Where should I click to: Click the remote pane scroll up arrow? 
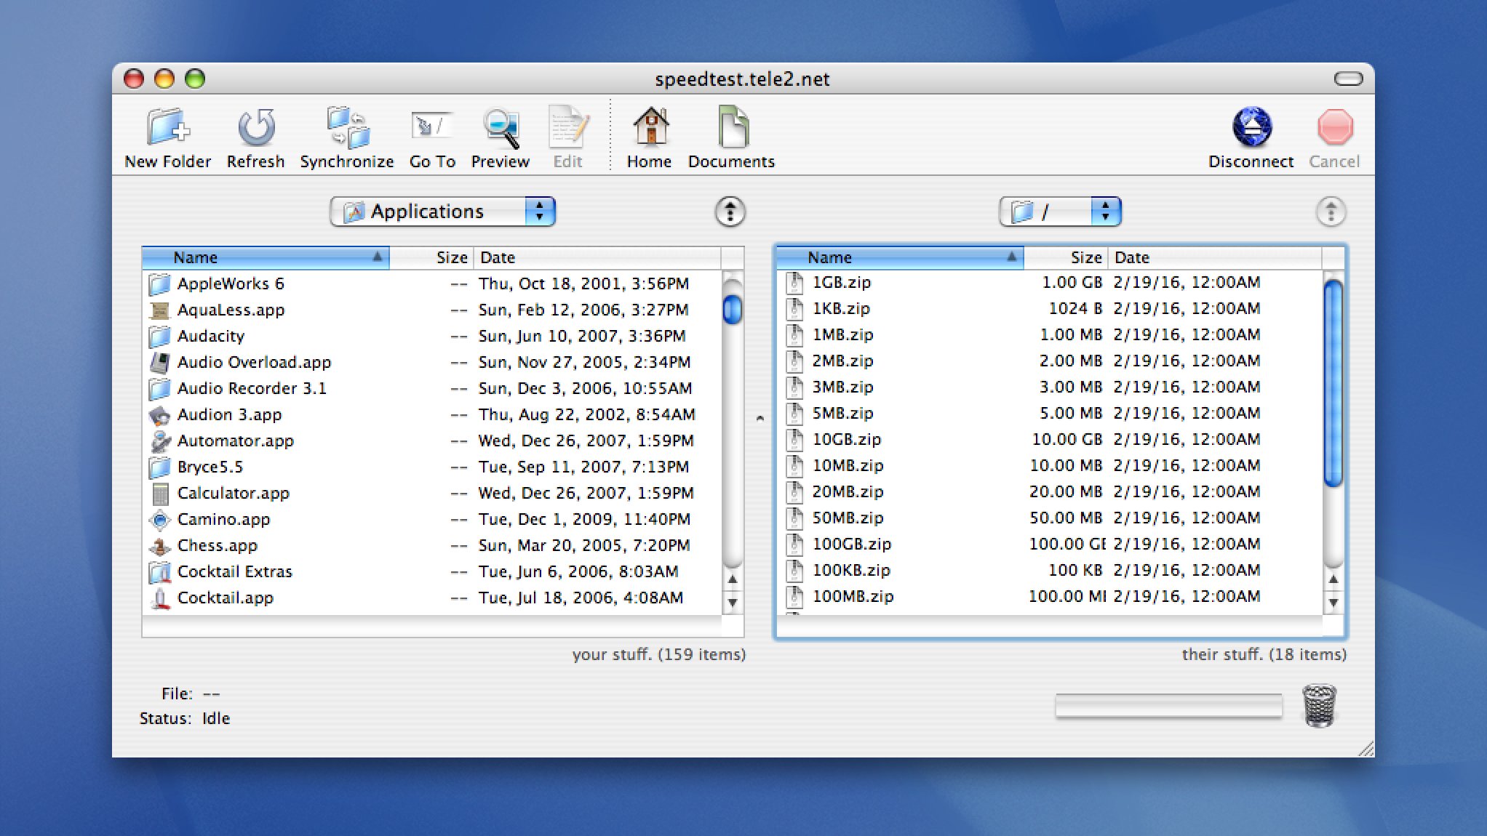pos(1333,579)
